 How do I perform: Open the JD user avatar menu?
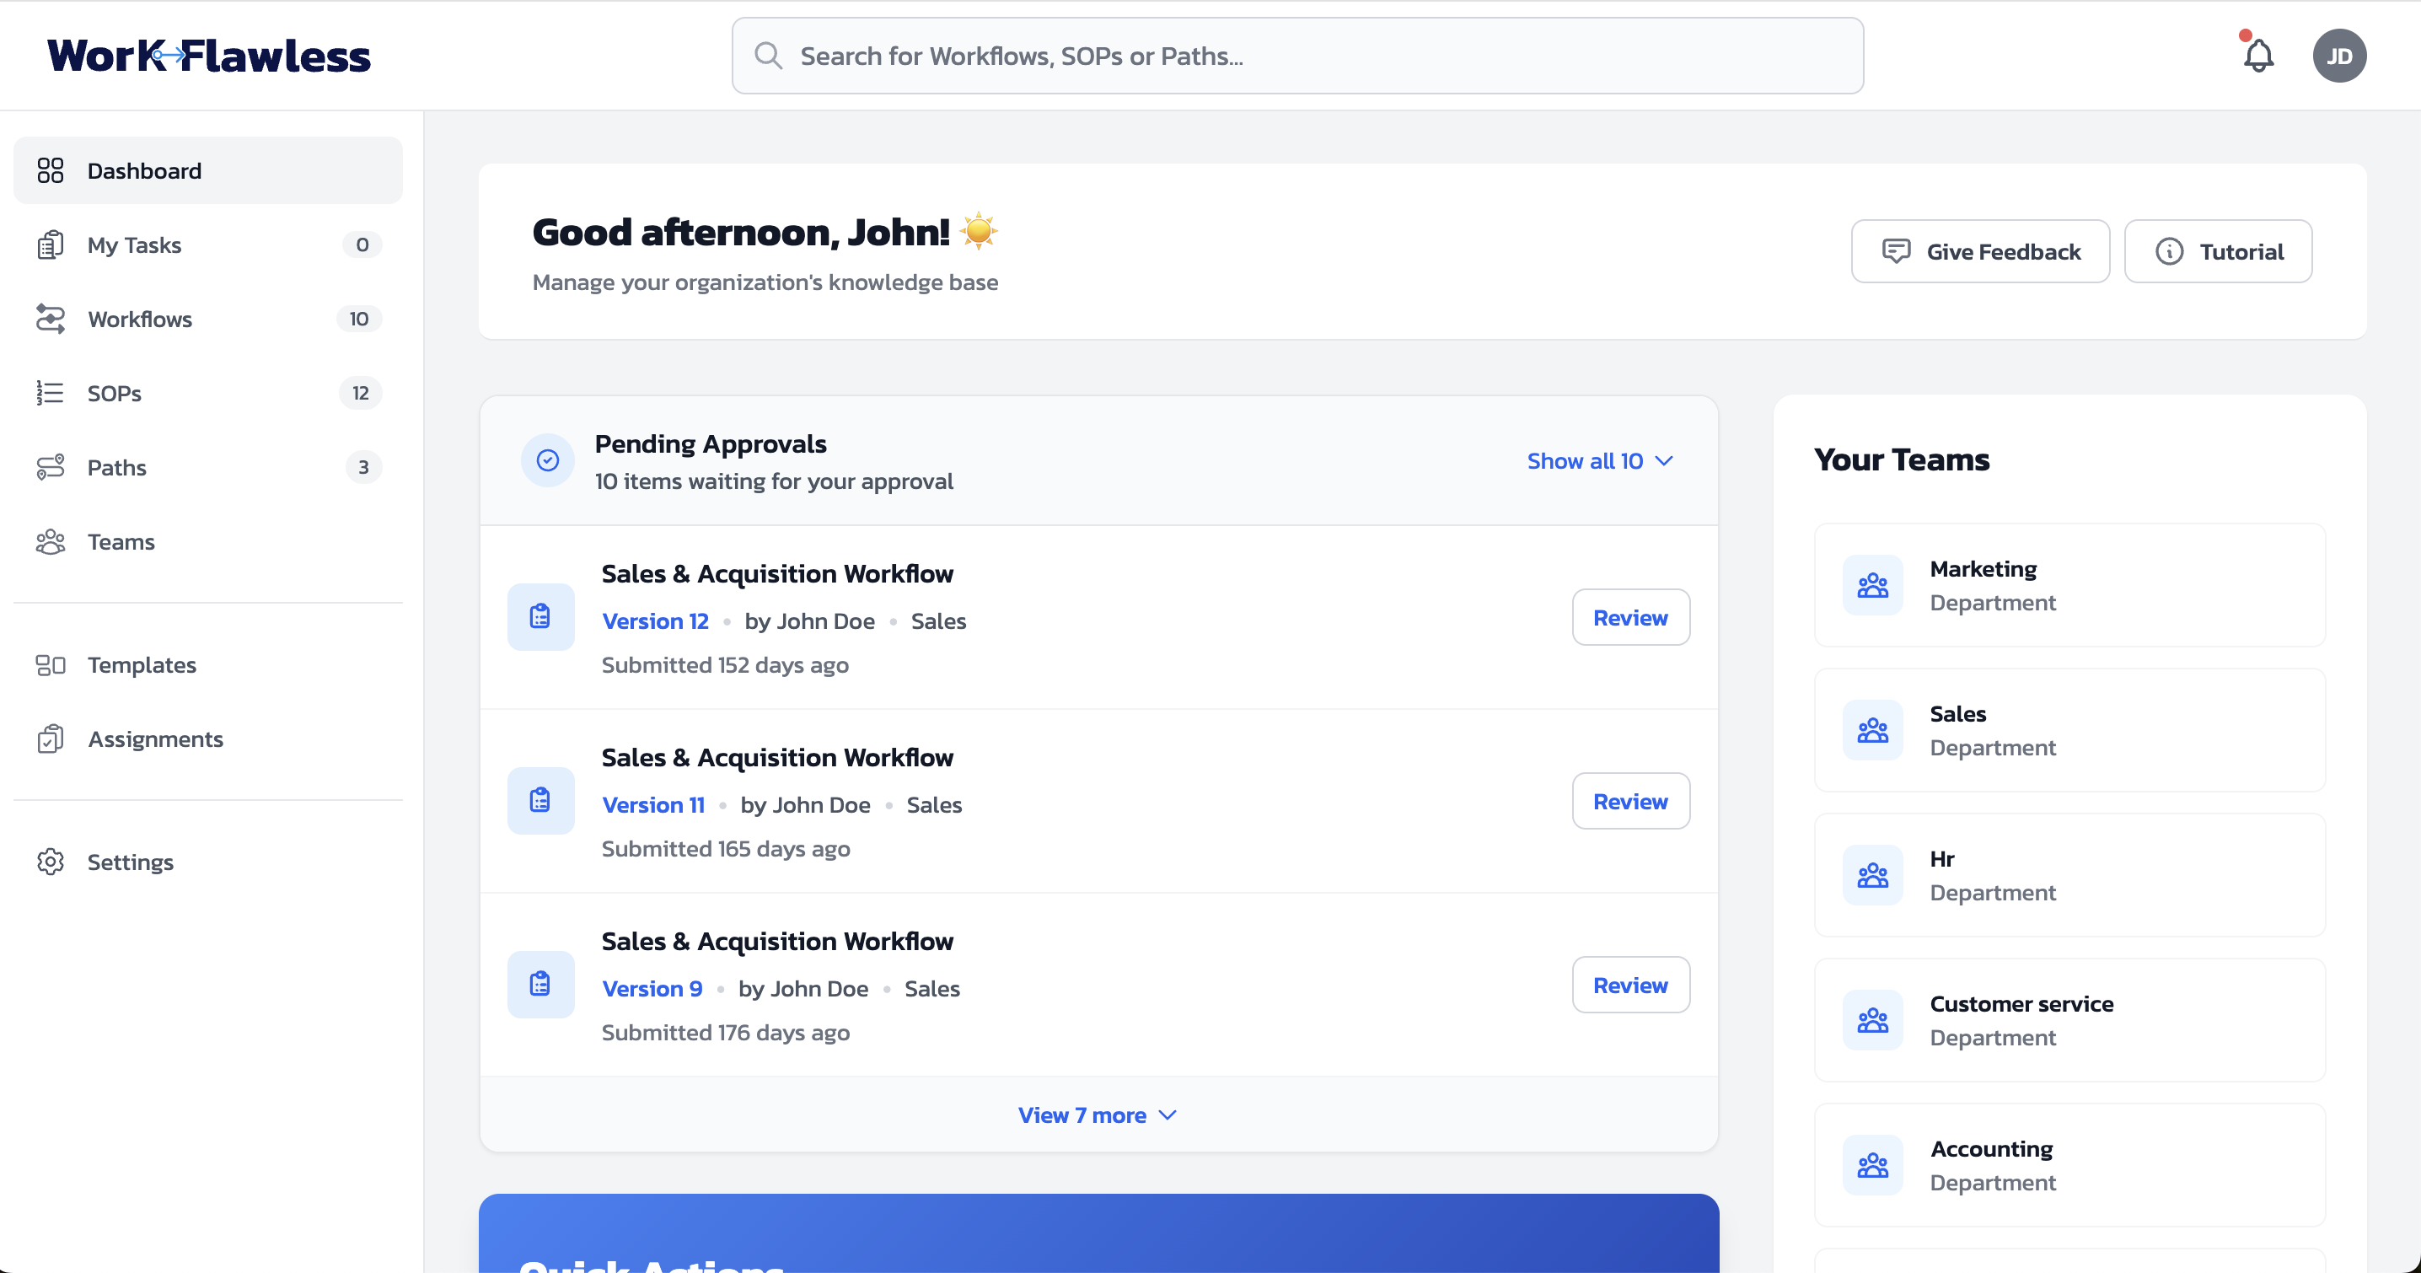(x=2338, y=56)
